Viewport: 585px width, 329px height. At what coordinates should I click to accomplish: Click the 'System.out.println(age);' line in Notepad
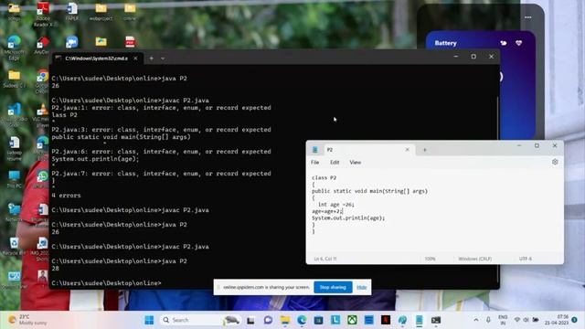pyautogui.click(x=348, y=218)
